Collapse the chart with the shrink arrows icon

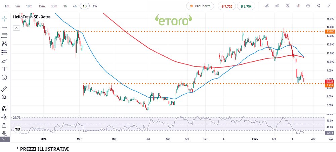coord(329,6)
